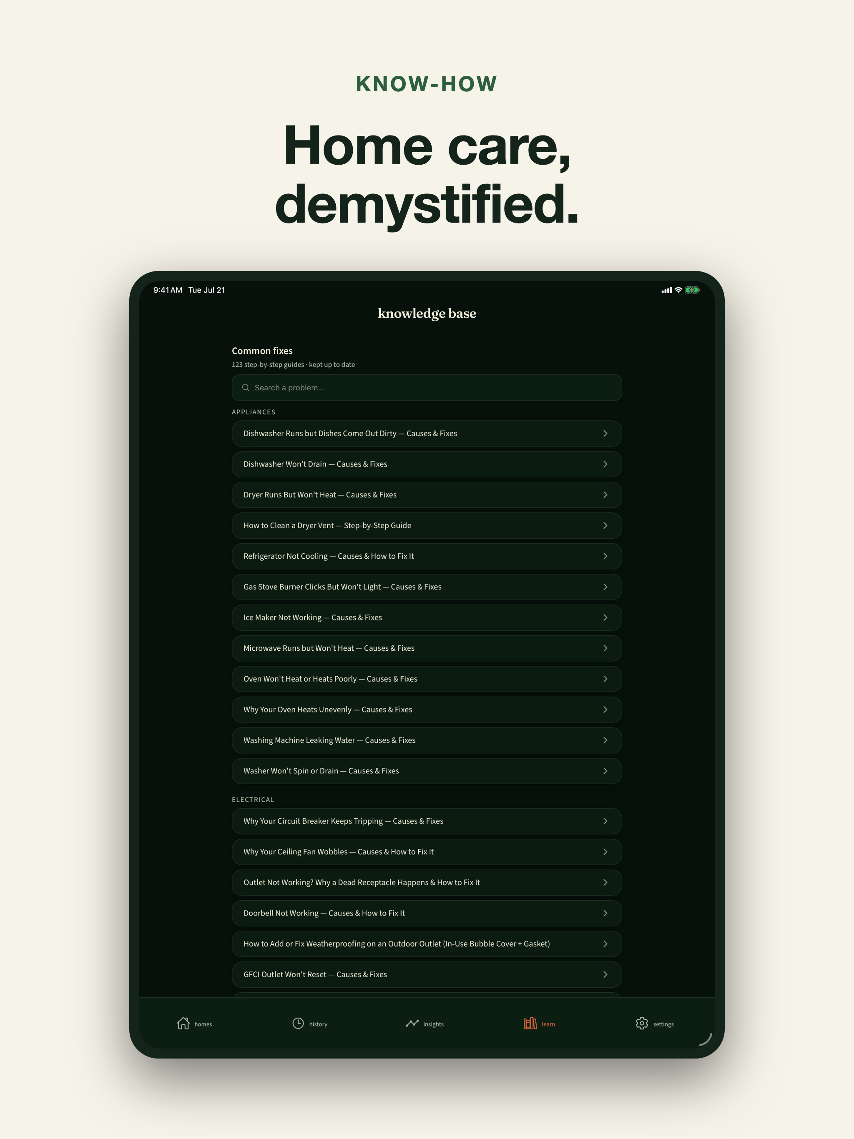Click the APPLIANCES section label
Image resolution: width=854 pixels, height=1139 pixels.
[x=254, y=412]
